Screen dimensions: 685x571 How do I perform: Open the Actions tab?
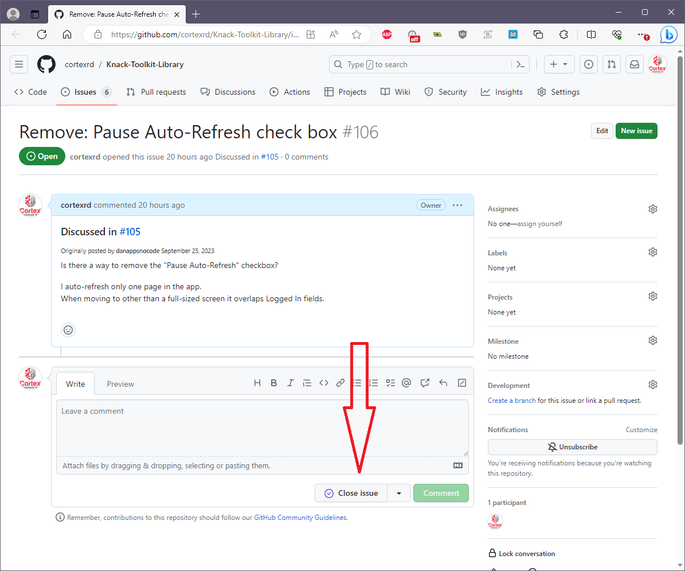coord(289,92)
